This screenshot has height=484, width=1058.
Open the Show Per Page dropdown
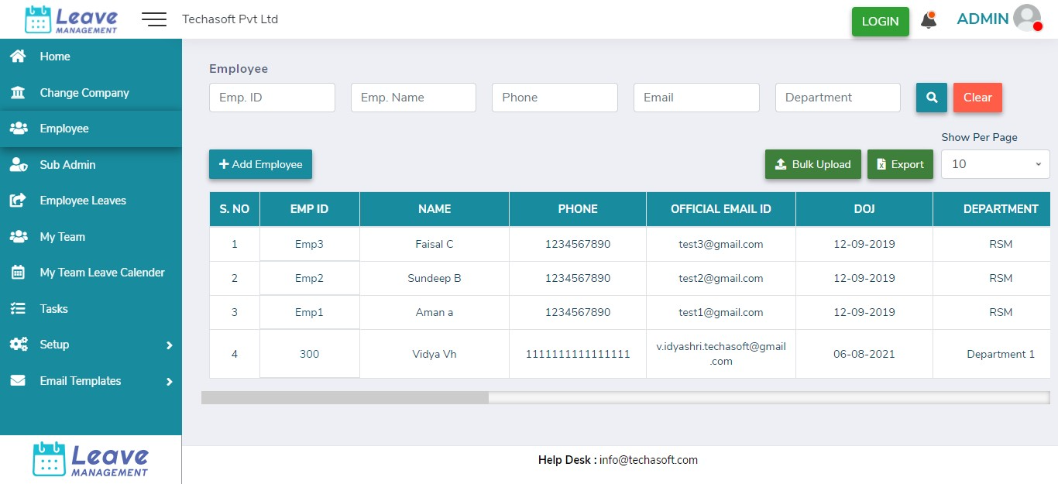(x=994, y=164)
